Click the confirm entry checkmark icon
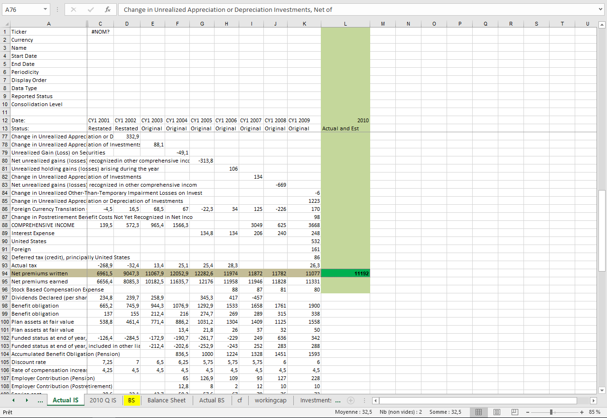 click(91, 9)
